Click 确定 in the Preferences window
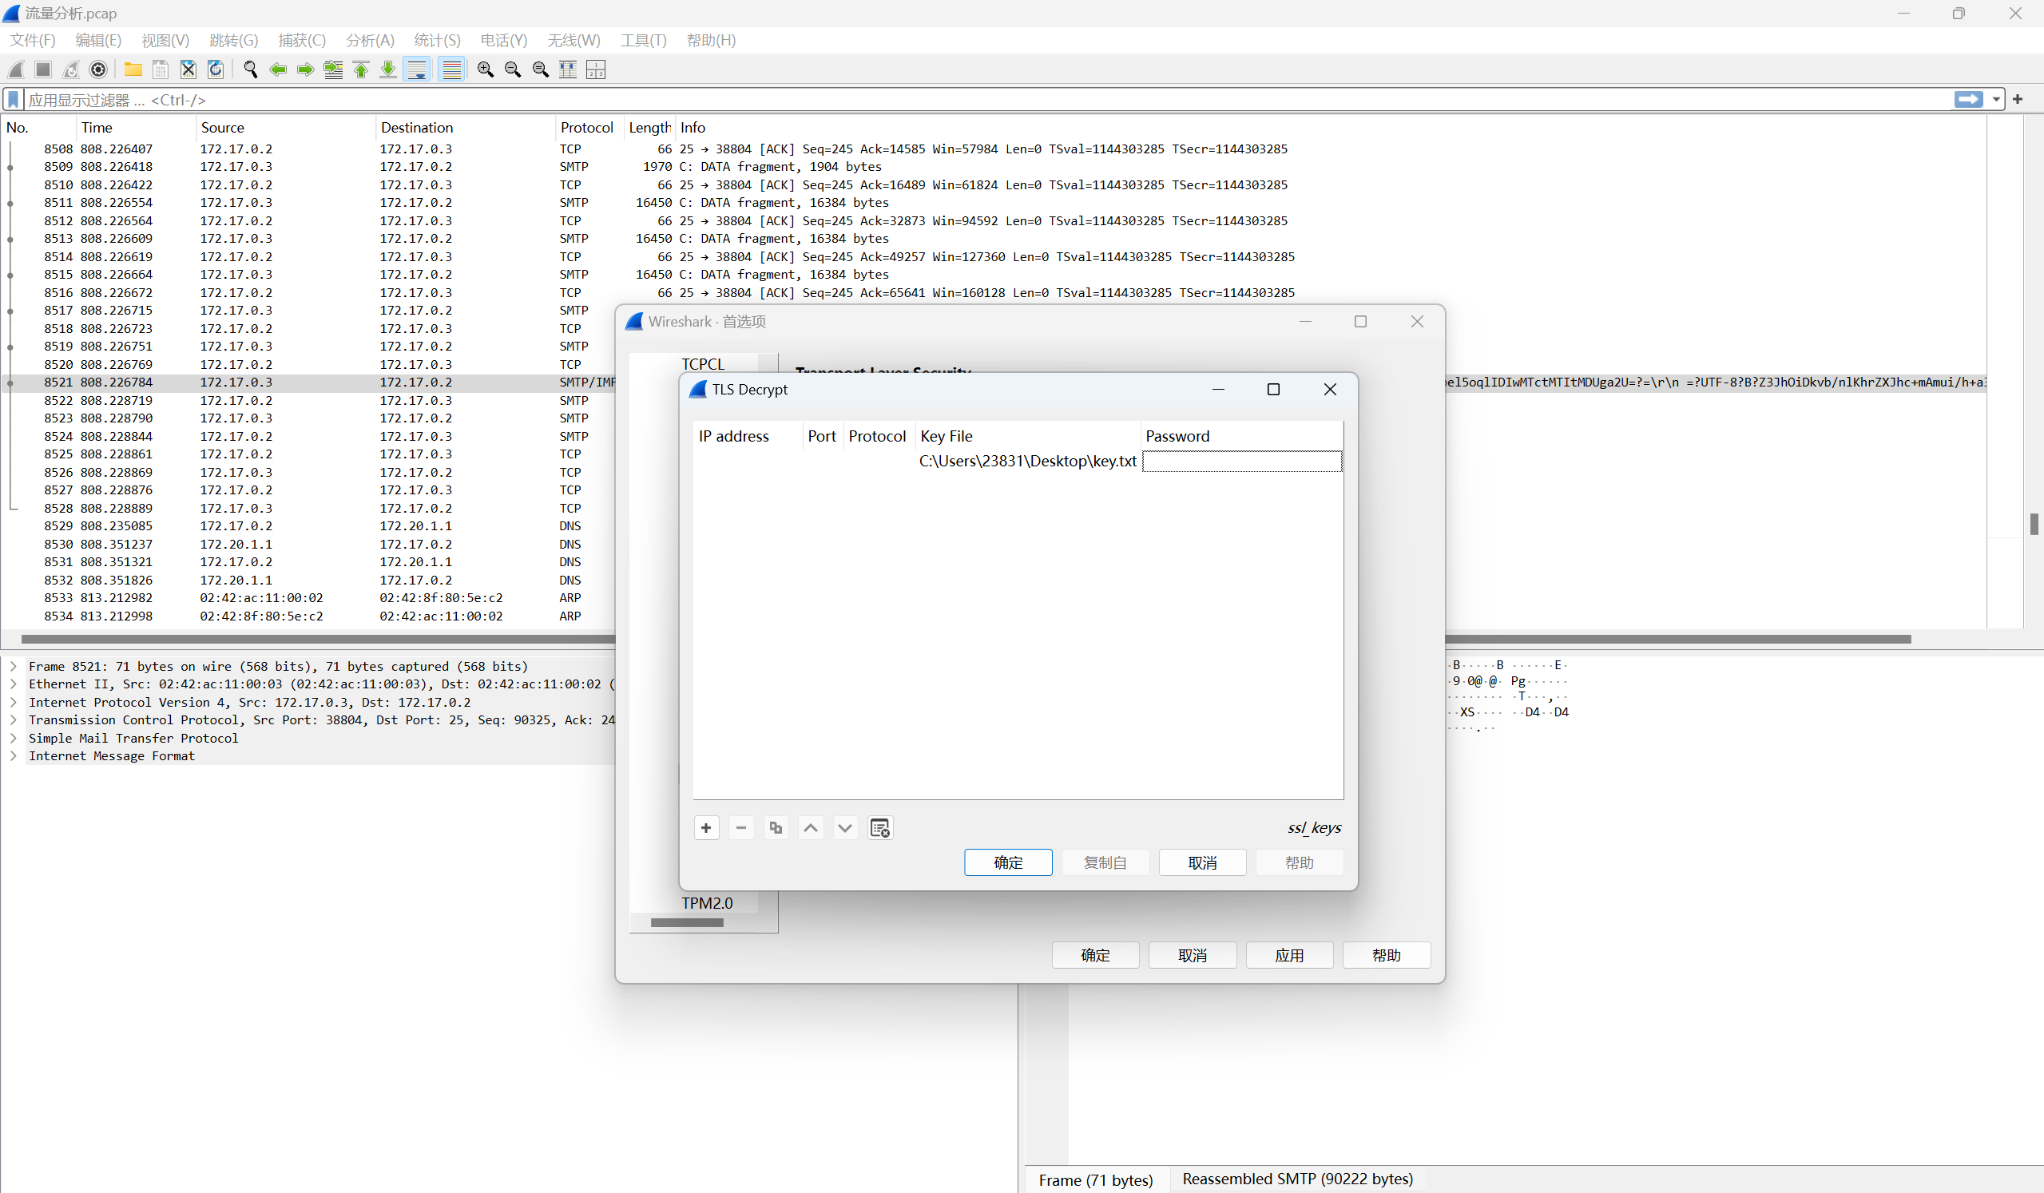This screenshot has height=1193, width=2044. [x=1095, y=955]
